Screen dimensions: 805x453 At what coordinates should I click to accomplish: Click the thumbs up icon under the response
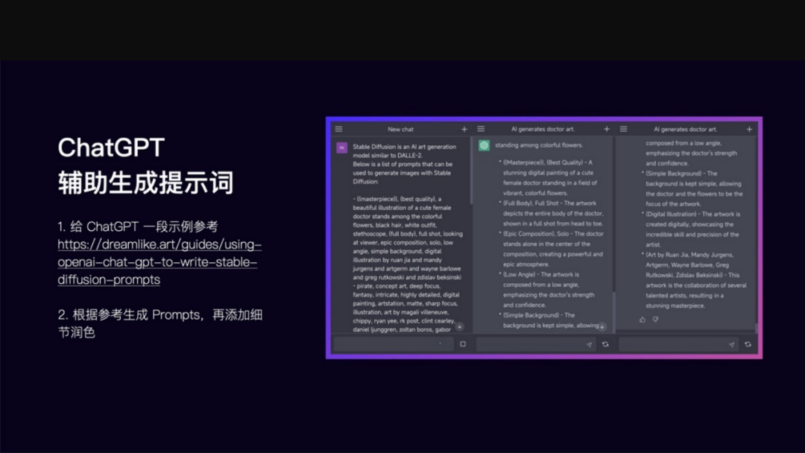pyautogui.click(x=643, y=320)
